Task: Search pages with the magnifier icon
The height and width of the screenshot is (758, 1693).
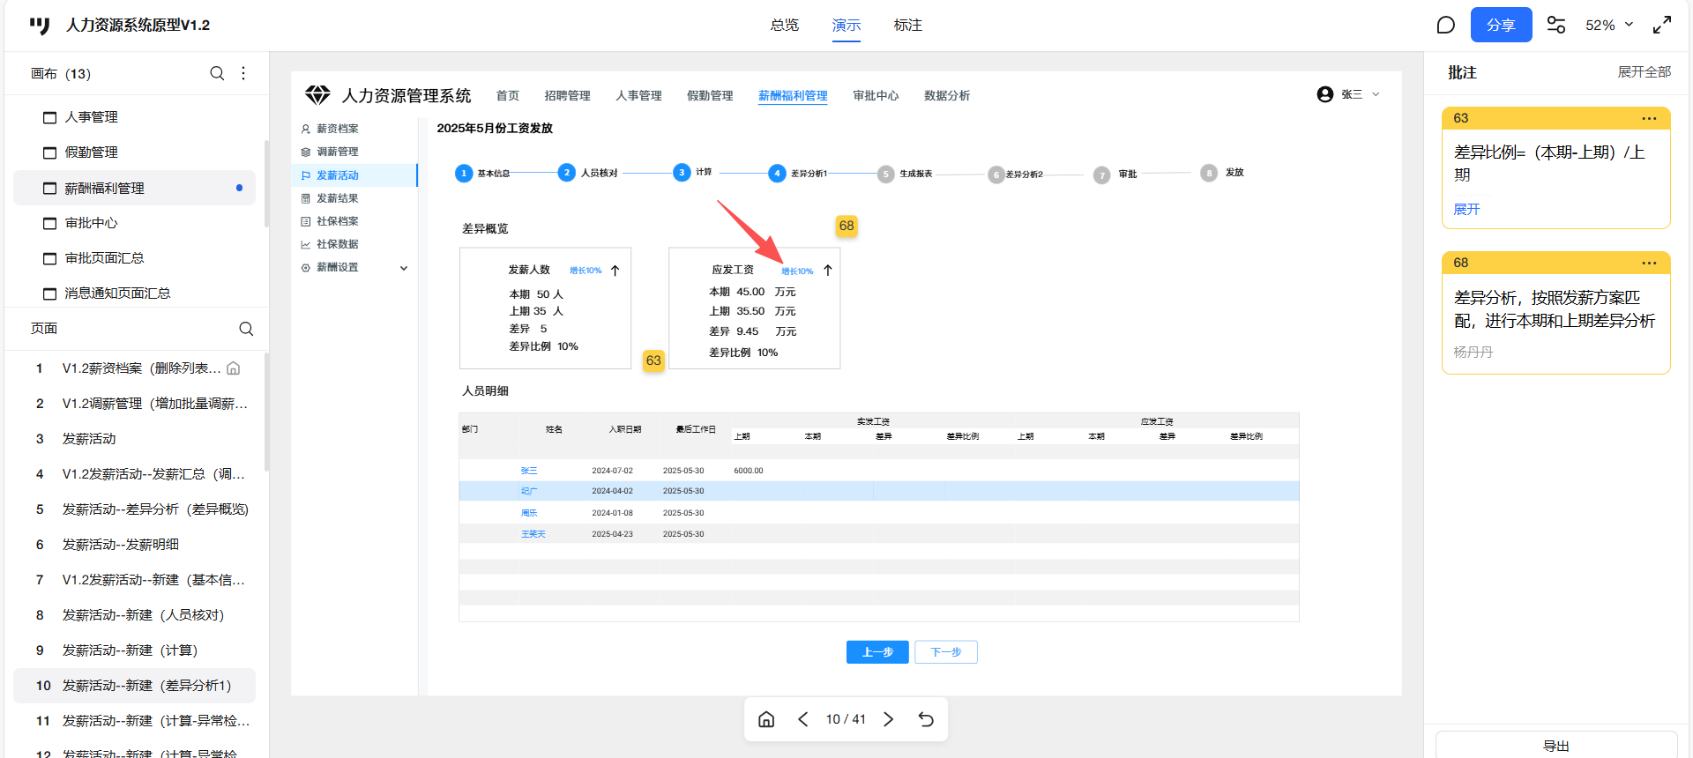Action: pyautogui.click(x=246, y=329)
